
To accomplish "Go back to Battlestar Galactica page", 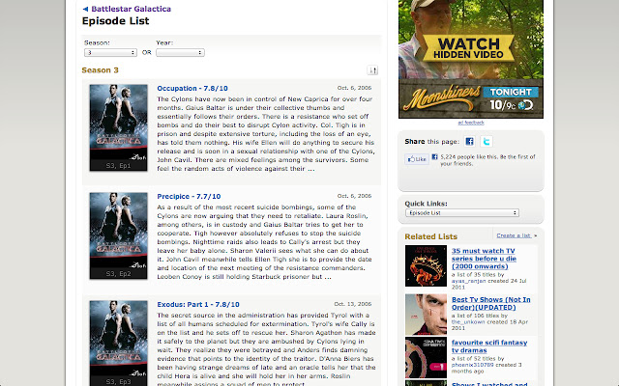I will tap(127, 9).
